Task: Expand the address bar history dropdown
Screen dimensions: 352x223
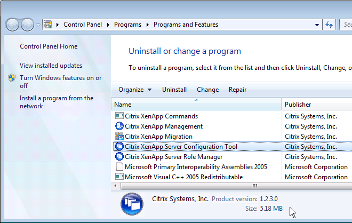Action: (317, 25)
